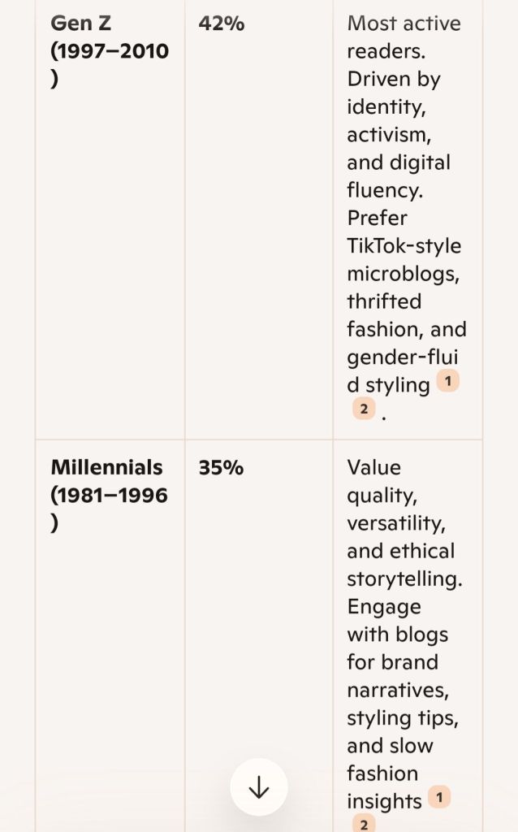Click the scroll-down arrow button
The image size is (518, 832).
(258, 787)
